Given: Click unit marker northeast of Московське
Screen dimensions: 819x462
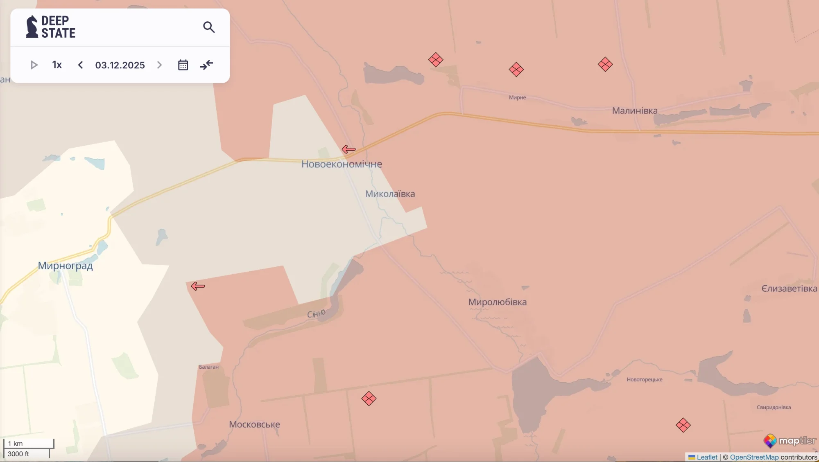Looking at the screenshot, I should tap(369, 399).
